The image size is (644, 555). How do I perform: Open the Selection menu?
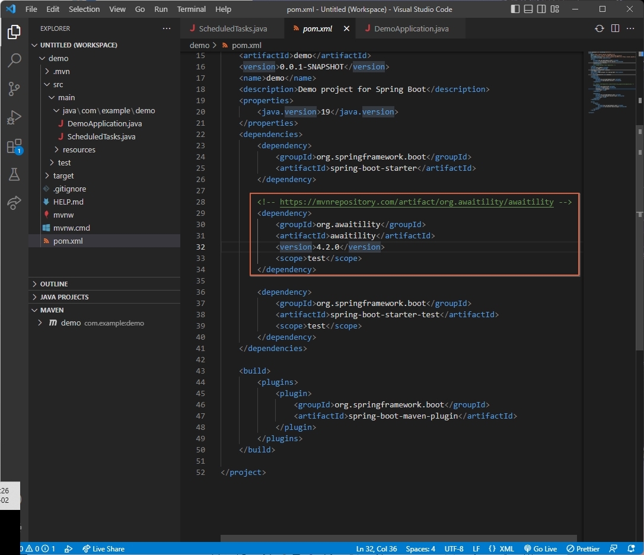(84, 9)
